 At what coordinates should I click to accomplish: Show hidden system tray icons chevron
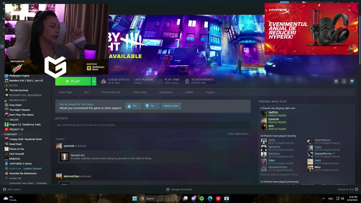(x=323, y=198)
